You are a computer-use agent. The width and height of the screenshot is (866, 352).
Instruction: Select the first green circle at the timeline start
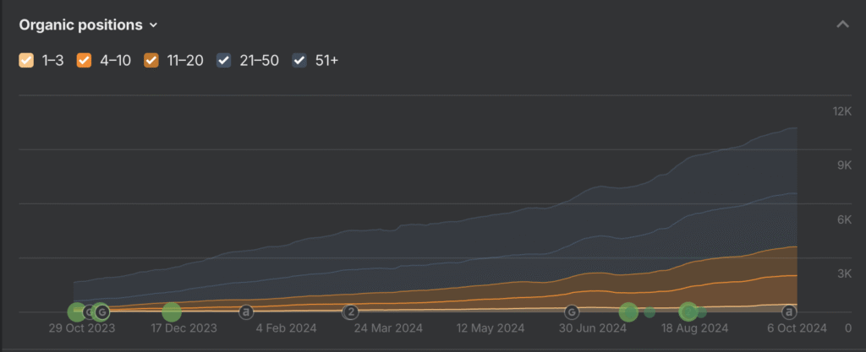pyautogui.click(x=77, y=312)
